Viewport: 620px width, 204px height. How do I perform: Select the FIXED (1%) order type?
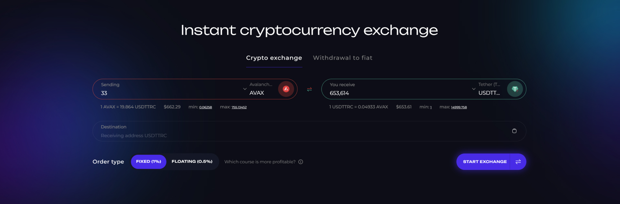click(149, 162)
